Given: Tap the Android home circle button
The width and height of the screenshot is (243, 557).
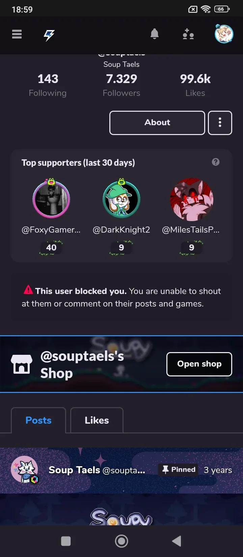Looking at the screenshot, I should click(x=122, y=541).
